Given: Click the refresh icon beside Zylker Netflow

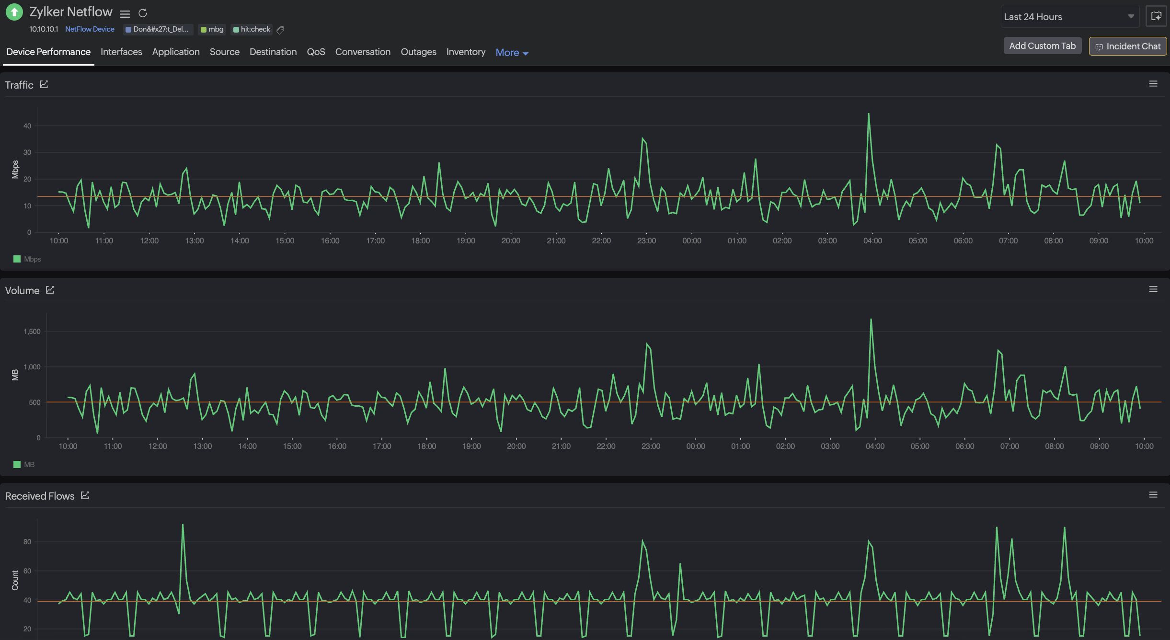Looking at the screenshot, I should click(143, 13).
